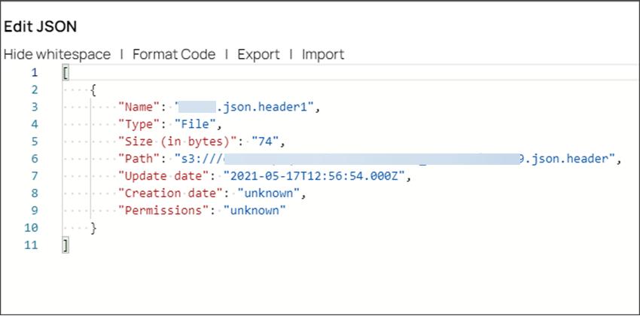Export the JSON content
This screenshot has height=316, width=640.
pyautogui.click(x=258, y=54)
